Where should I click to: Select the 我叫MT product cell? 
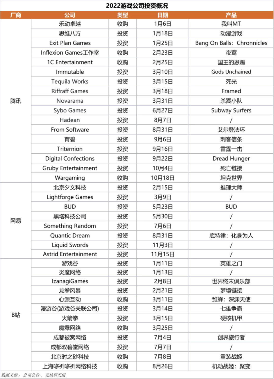pyautogui.click(x=231, y=24)
